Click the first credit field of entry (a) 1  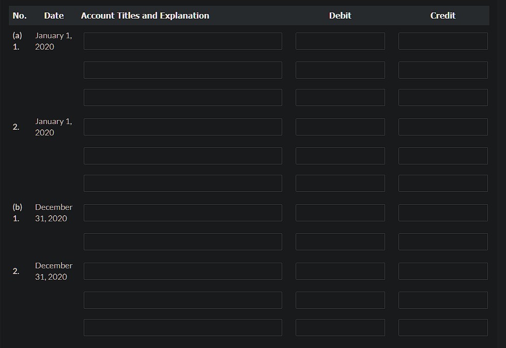[443, 41]
